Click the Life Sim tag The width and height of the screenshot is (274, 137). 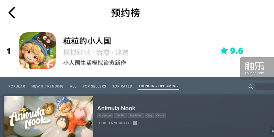[120, 115]
